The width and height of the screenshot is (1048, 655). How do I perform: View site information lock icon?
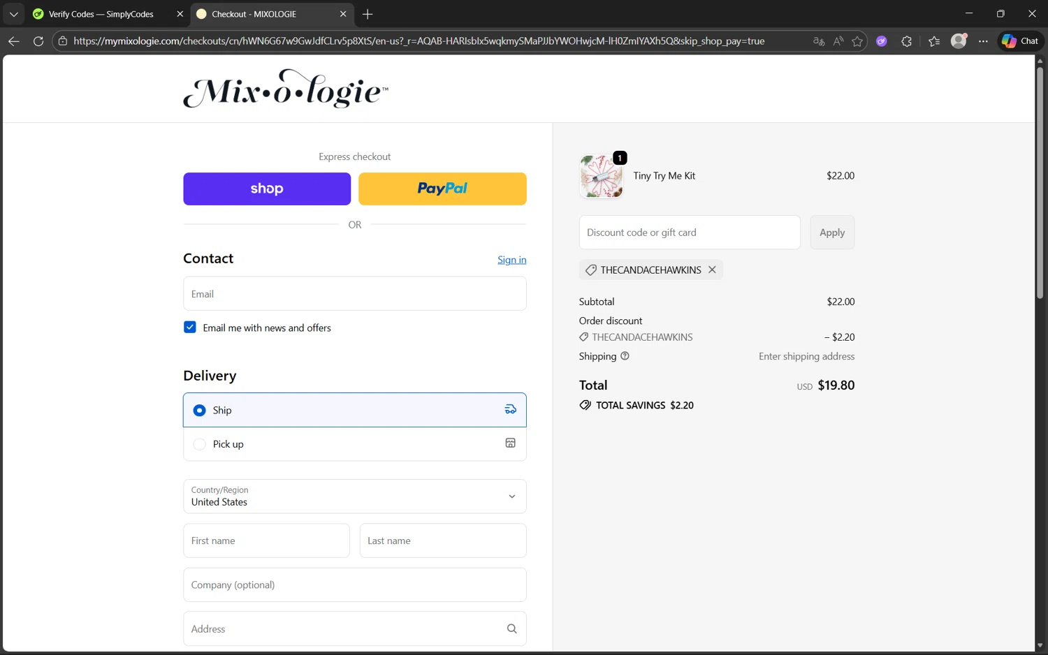(63, 41)
